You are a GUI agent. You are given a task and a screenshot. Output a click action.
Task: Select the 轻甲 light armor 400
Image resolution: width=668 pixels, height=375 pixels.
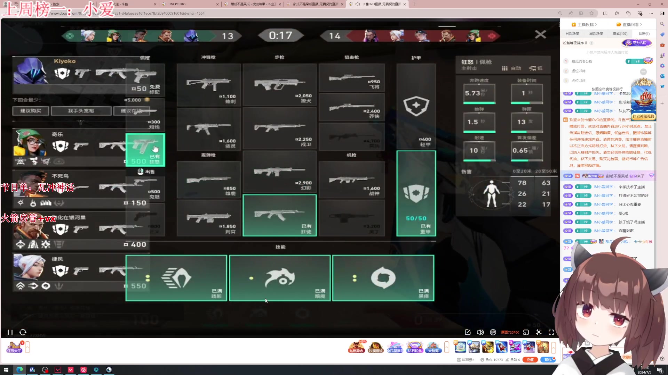coord(416,106)
